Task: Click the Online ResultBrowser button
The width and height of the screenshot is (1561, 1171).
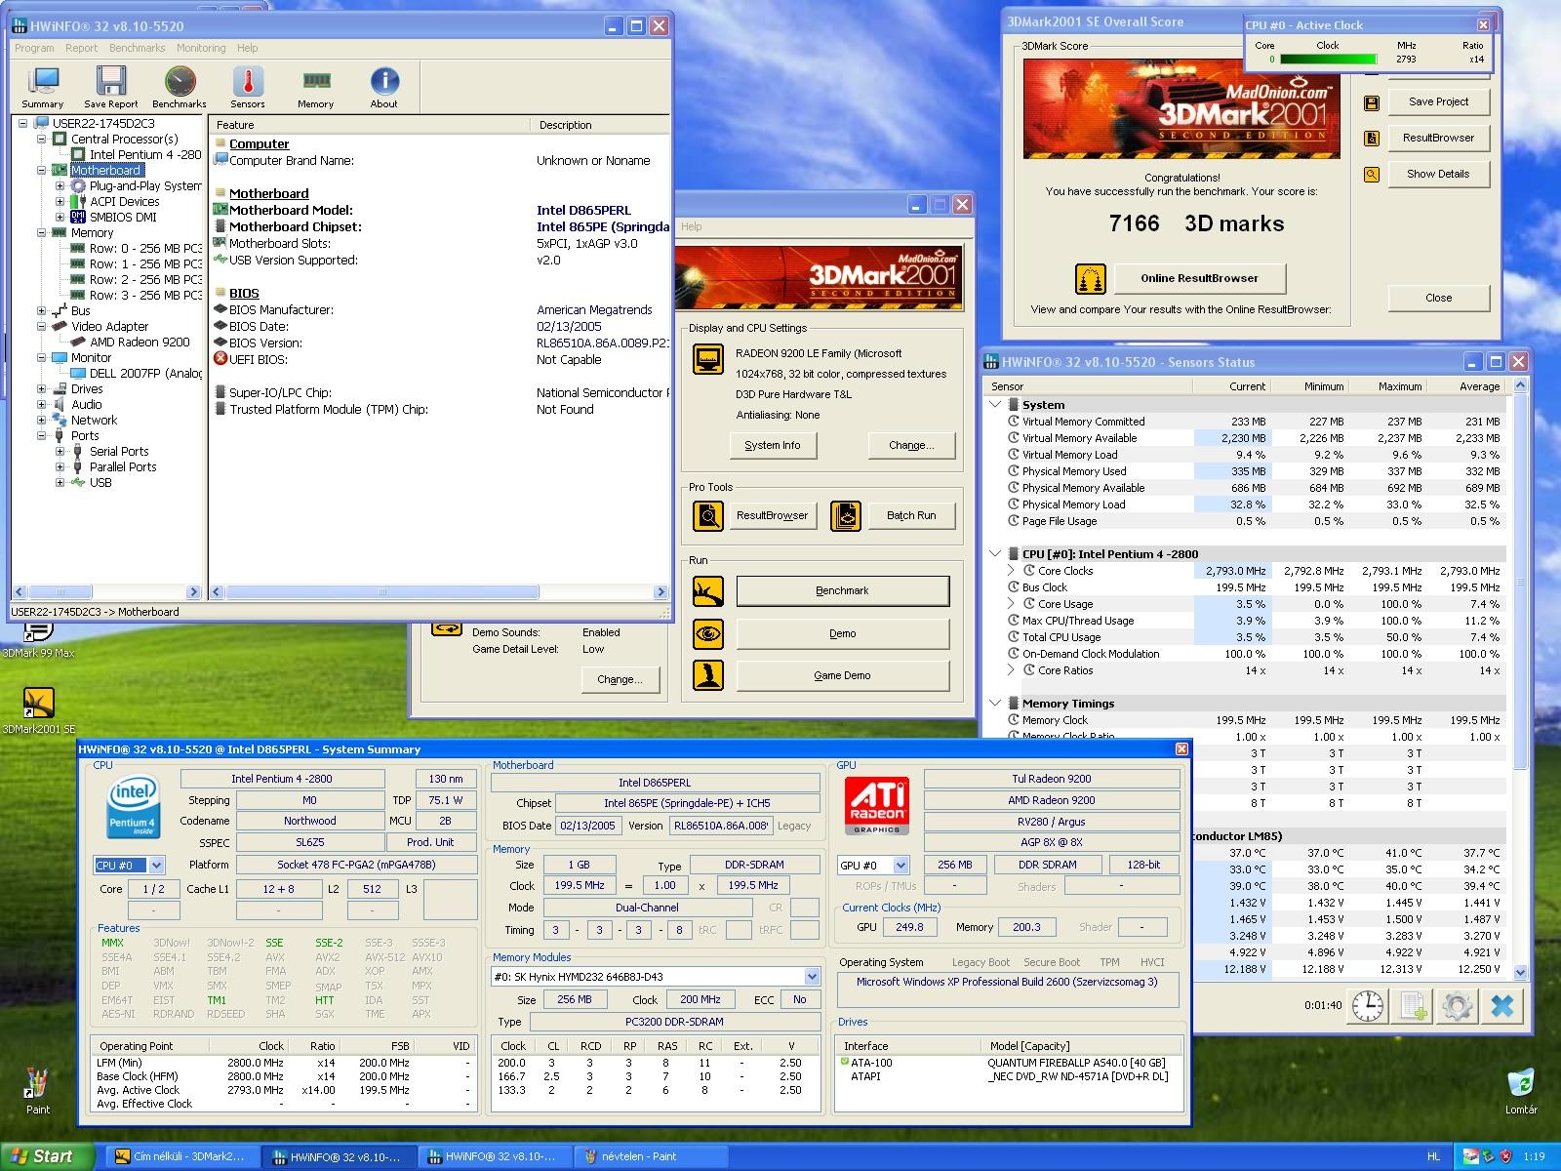Action: pos(1200,279)
